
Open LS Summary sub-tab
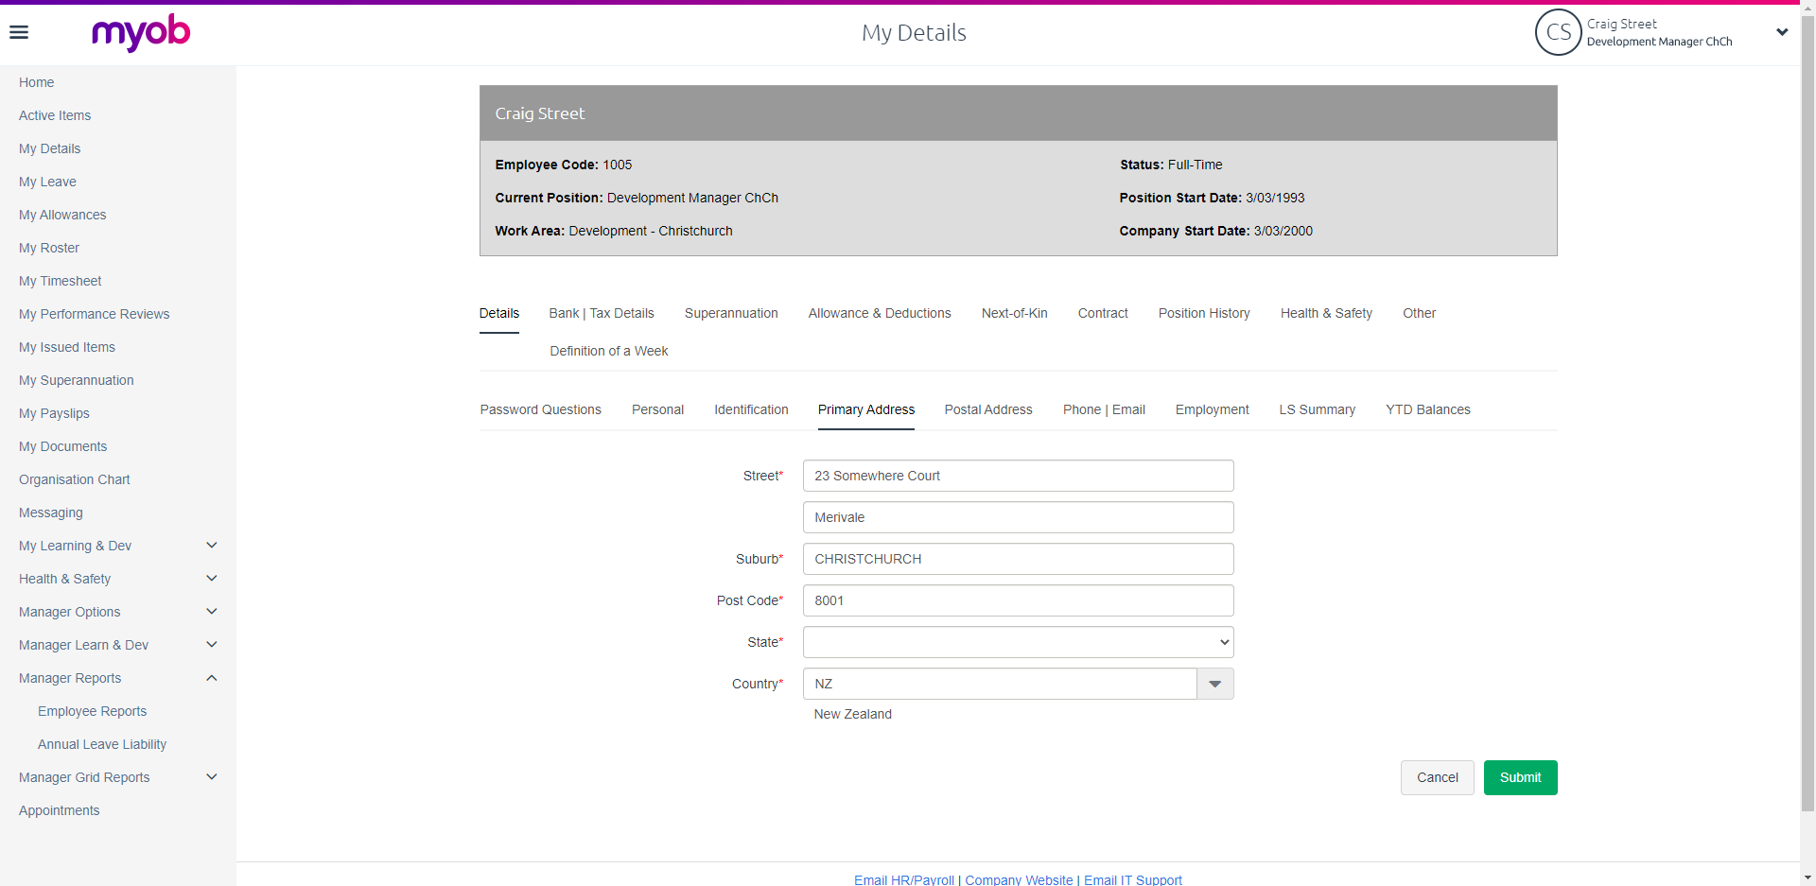(x=1318, y=409)
